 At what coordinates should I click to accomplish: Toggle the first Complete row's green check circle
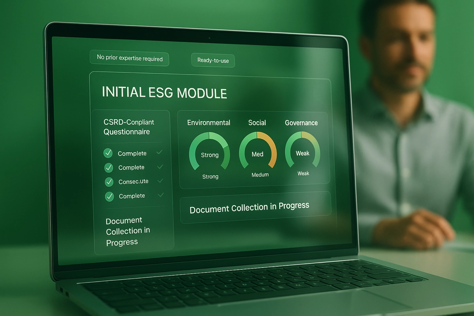coord(107,153)
